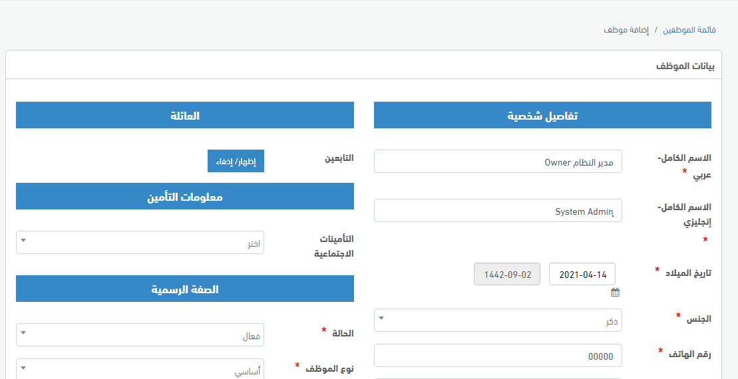Click the بيانات الموظف panel title

685,66
